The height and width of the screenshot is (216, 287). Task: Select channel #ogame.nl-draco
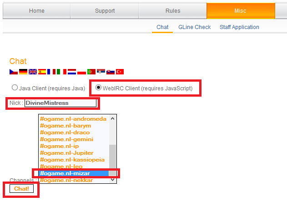click(x=74, y=133)
